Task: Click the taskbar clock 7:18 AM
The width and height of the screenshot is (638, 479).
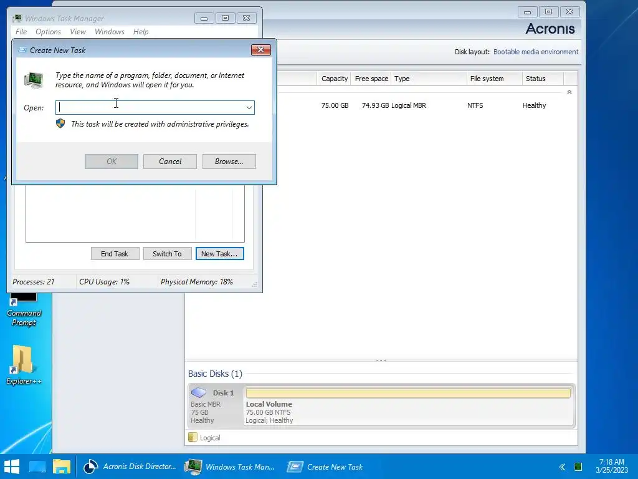Action: point(612,466)
